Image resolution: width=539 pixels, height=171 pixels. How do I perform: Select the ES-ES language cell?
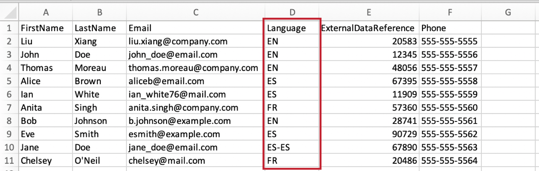[292, 147]
